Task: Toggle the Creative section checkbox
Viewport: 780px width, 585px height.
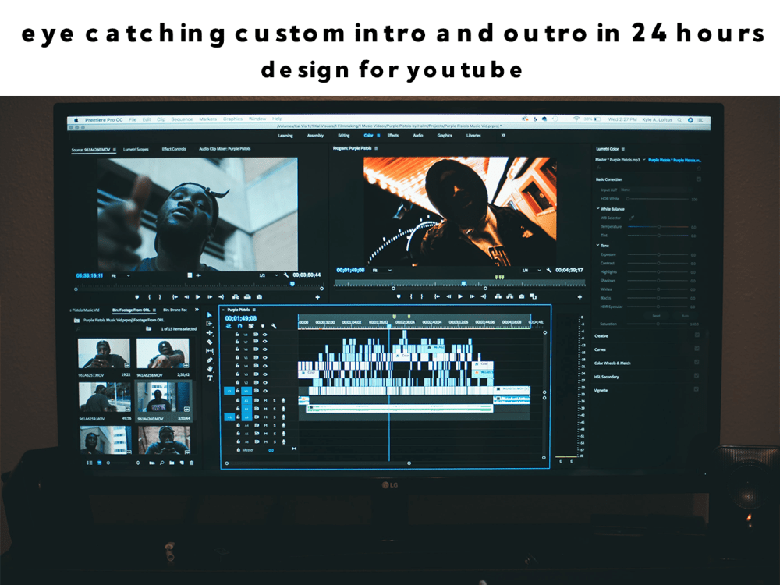Action: (x=697, y=335)
